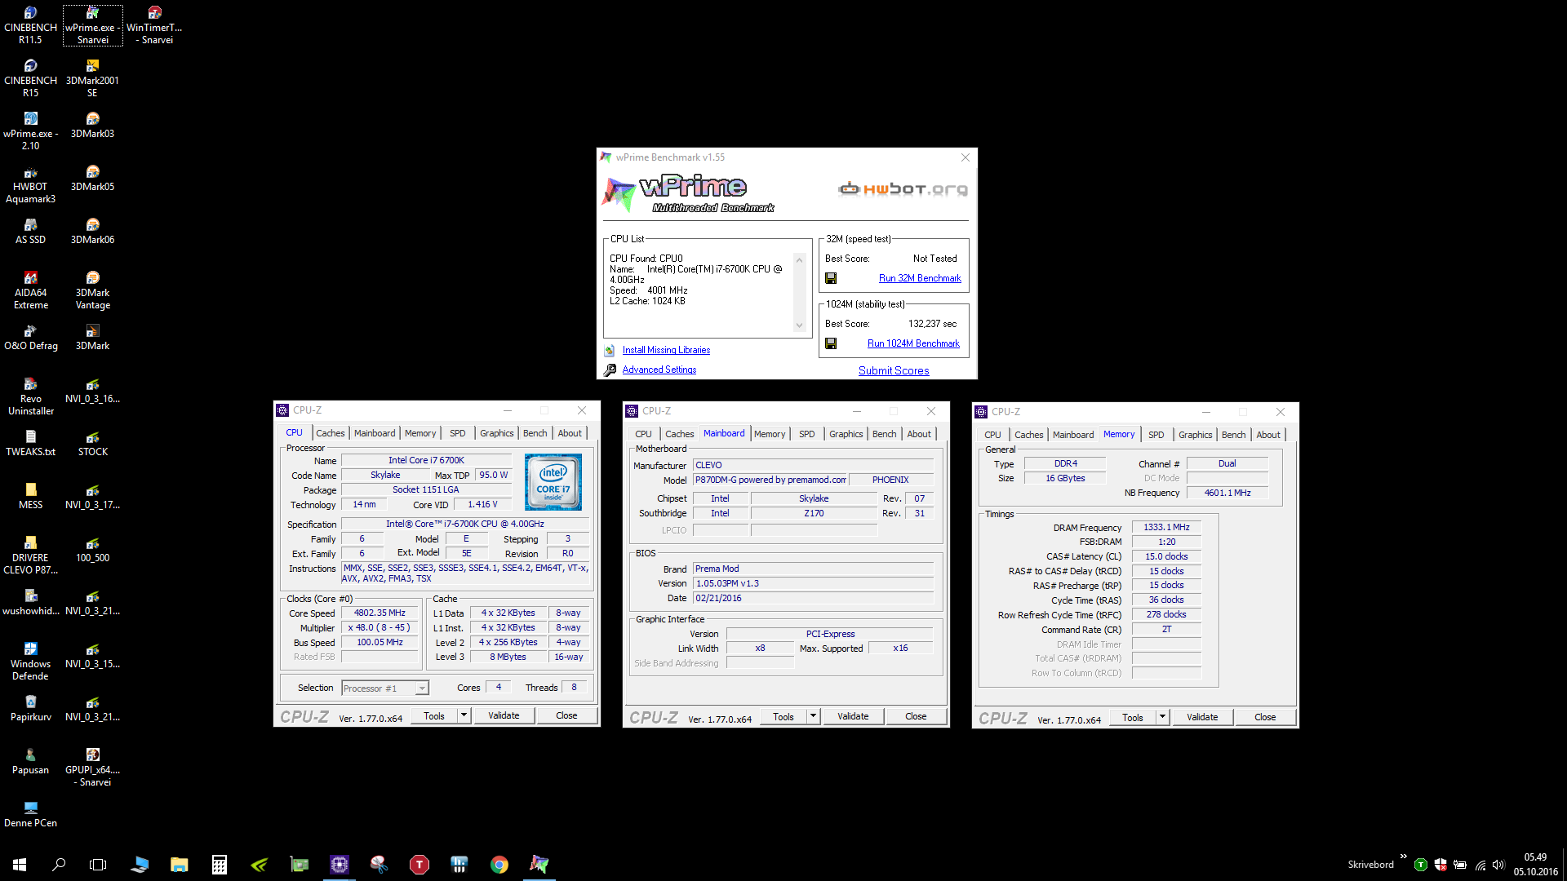This screenshot has height=881, width=1567.
Task: Click save icon beside Run 32M Benchmark
Action: click(x=831, y=278)
